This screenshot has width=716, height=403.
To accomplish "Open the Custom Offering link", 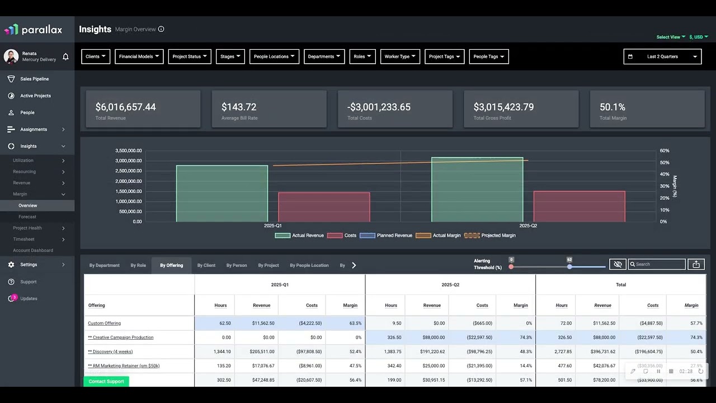I will tap(104, 324).
